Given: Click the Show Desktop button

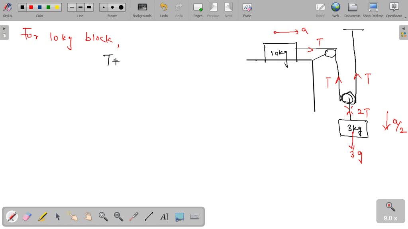Looking at the screenshot, I should (373, 9).
